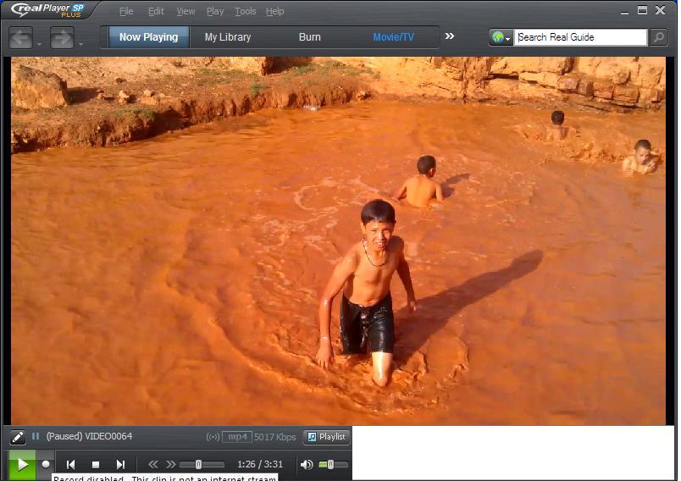Open the back button history dropdown arrow
681x481 pixels.
pos(40,43)
